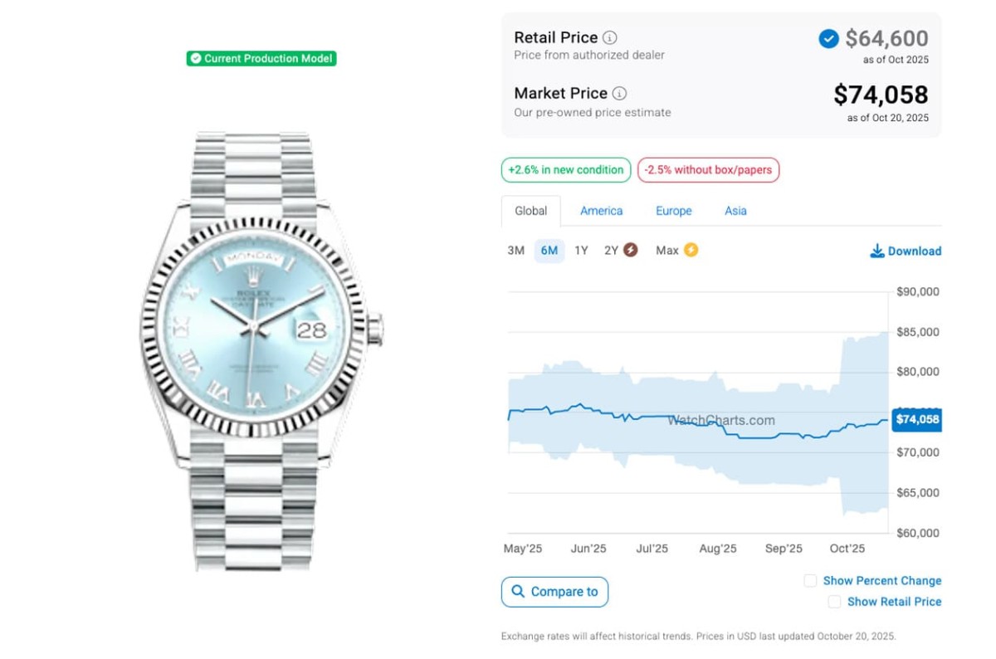The height and width of the screenshot is (659, 996).
Task: Click the +2.6% in new condition badge
Action: coord(566,170)
